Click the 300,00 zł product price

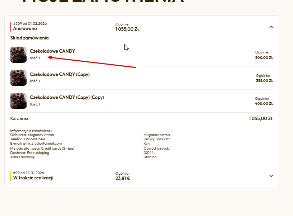pos(264,57)
